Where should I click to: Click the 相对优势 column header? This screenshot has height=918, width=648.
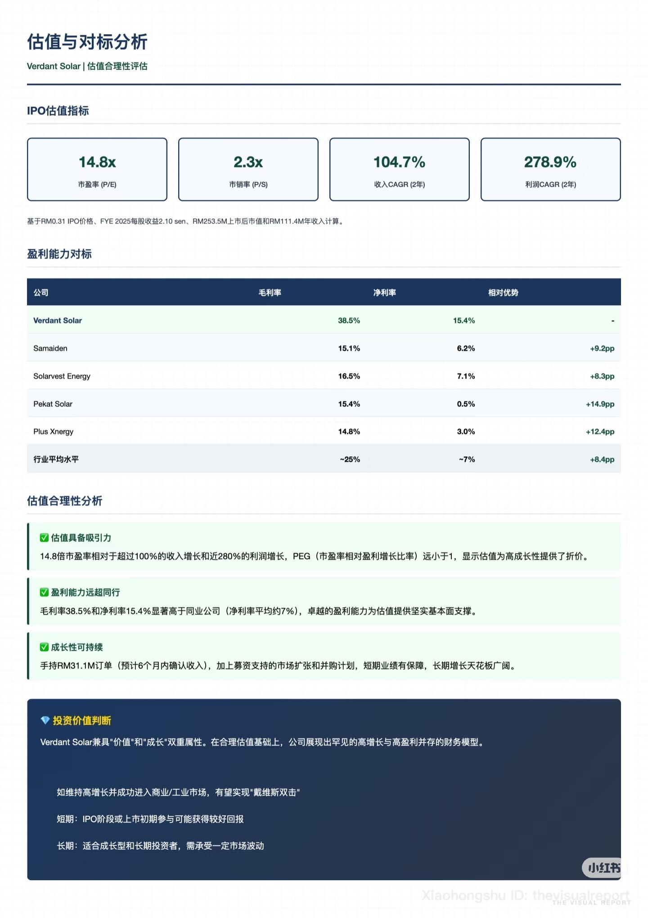click(503, 292)
